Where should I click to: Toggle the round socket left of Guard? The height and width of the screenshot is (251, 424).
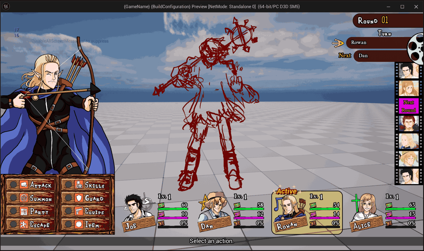coord(68,198)
